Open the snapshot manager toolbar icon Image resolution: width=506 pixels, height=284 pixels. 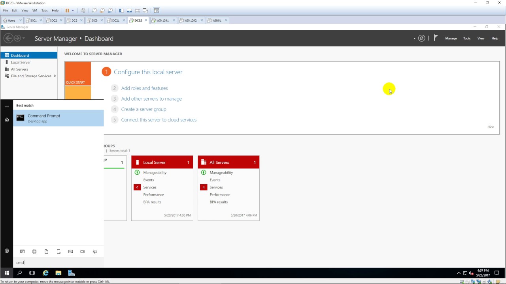point(110,10)
